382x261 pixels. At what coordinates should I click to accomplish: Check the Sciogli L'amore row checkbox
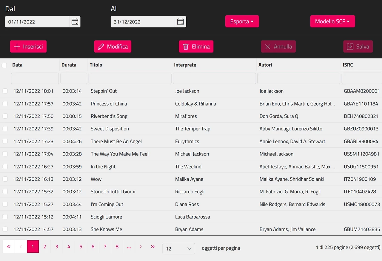[5, 217]
